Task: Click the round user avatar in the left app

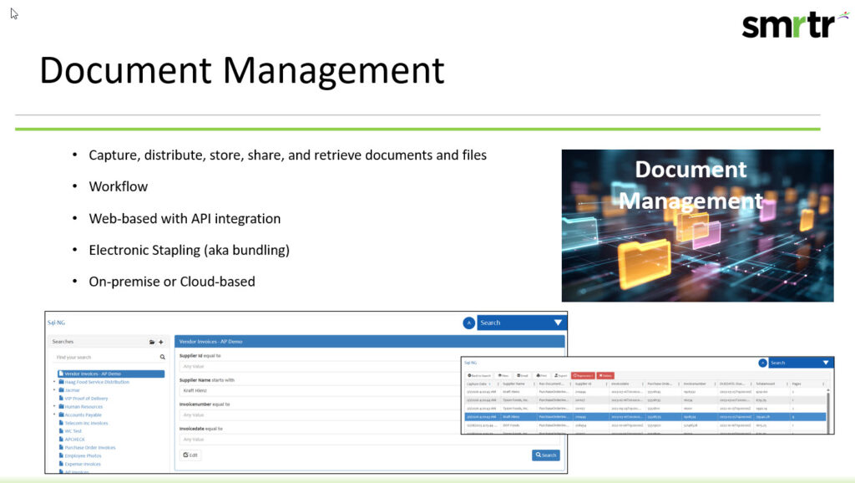Action: tap(468, 323)
